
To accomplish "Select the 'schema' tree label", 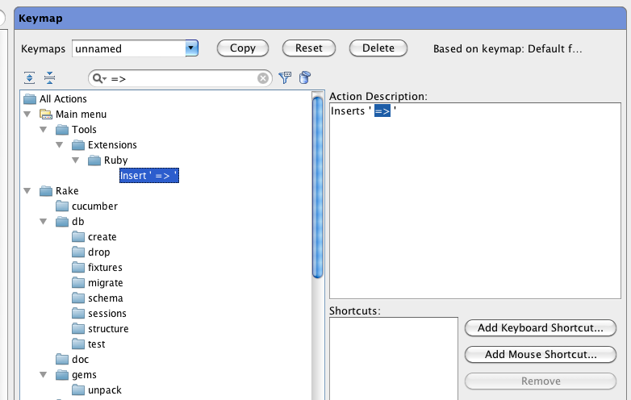I will (106, 298).
